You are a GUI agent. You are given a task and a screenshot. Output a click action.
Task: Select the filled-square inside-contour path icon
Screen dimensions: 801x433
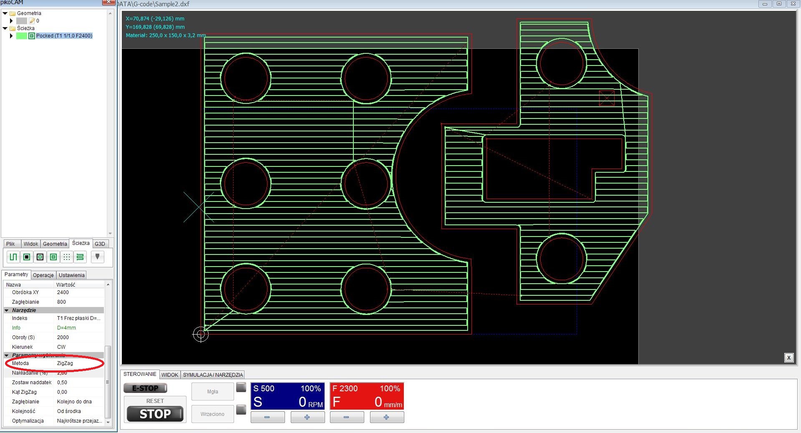(27, 257)
